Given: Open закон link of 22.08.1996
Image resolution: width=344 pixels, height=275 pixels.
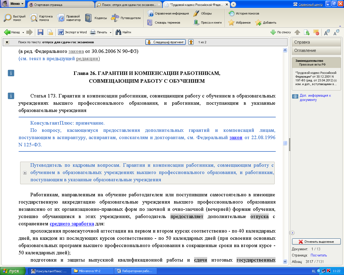Looking at the screenshot, I should 236,137.
